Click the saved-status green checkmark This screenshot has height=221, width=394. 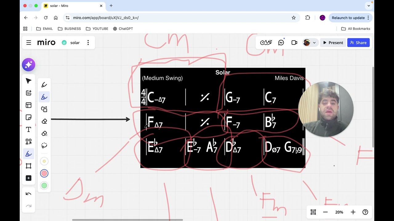(64, 43)
